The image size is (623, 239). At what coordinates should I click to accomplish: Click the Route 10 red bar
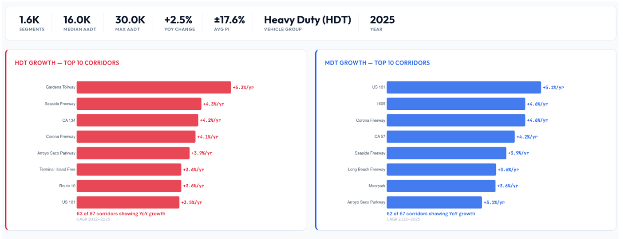(129, 186)
